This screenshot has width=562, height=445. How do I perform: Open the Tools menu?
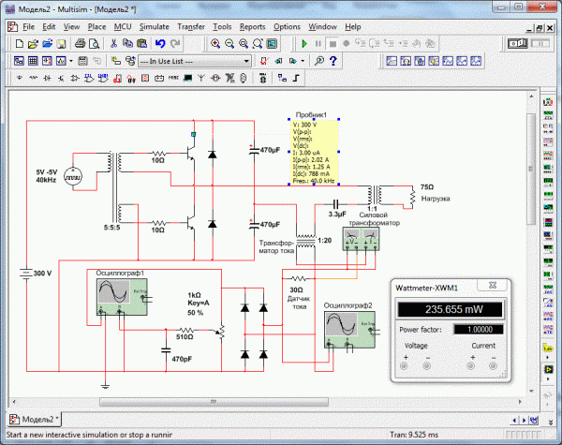(222, 27)
